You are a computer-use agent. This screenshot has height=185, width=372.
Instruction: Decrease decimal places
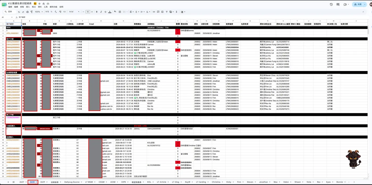(56, 12)
